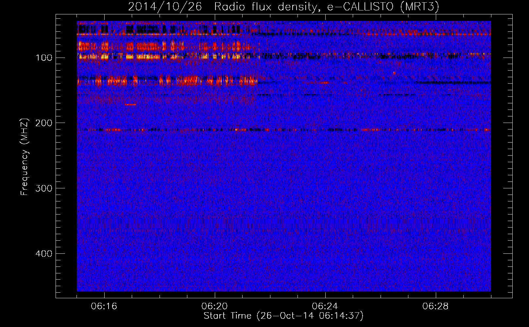Click the horizontal interference line near 210 MHz
This screenshot has height=327, width=529.
pyautogui.click(x=284, y=130)
